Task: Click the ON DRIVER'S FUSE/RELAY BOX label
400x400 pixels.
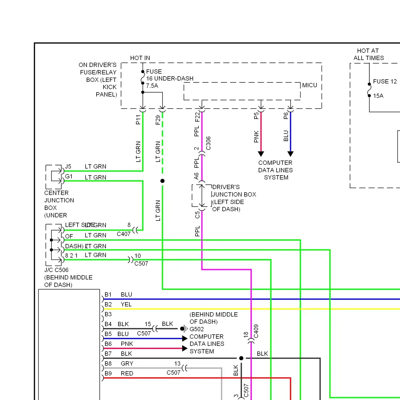Action: (x=98, y=80)
